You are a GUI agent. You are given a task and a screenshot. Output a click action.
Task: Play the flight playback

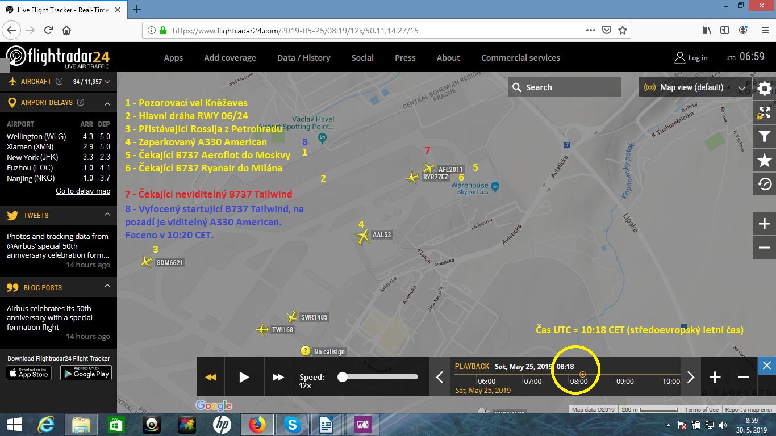(x=244, y=377)
